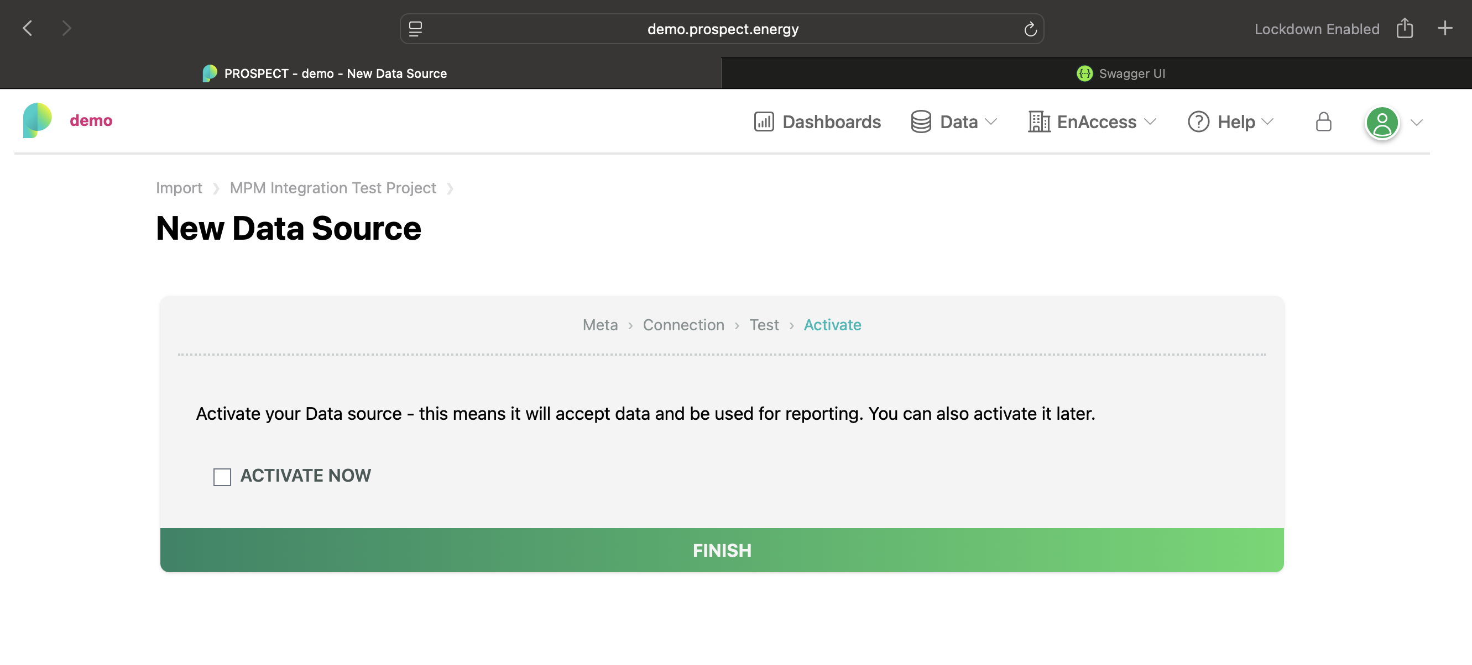Enable the ACTIVATE NOW checkbox
Image resolution: width=1472 pixels, height=665 pixels.
point(222,476)
